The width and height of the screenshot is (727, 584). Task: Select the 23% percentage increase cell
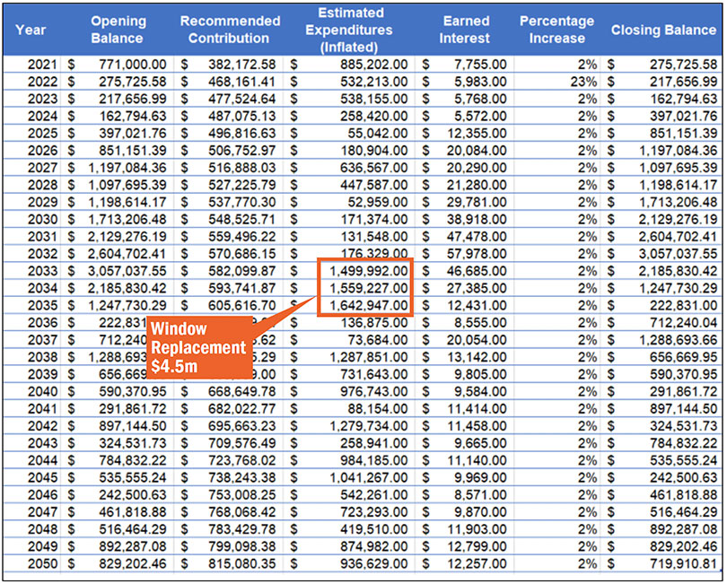click(x=583, y=82)
